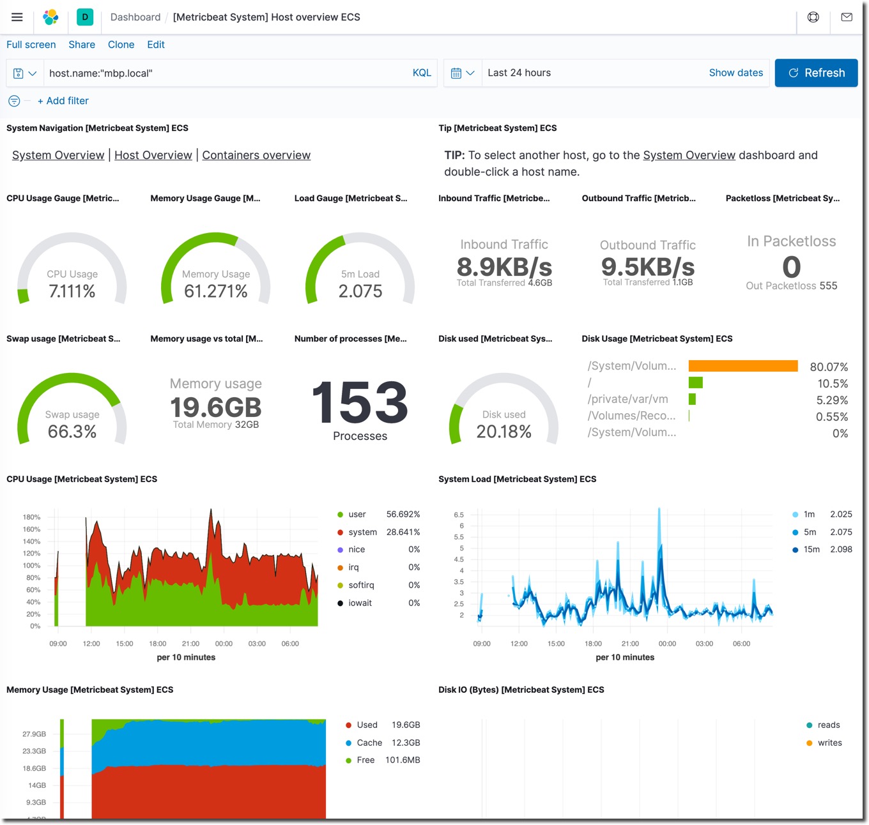The height and width of the screenshot is (825, 869).
Task: Click the 5m Load gauge
Action: click(x=360, y=268)
